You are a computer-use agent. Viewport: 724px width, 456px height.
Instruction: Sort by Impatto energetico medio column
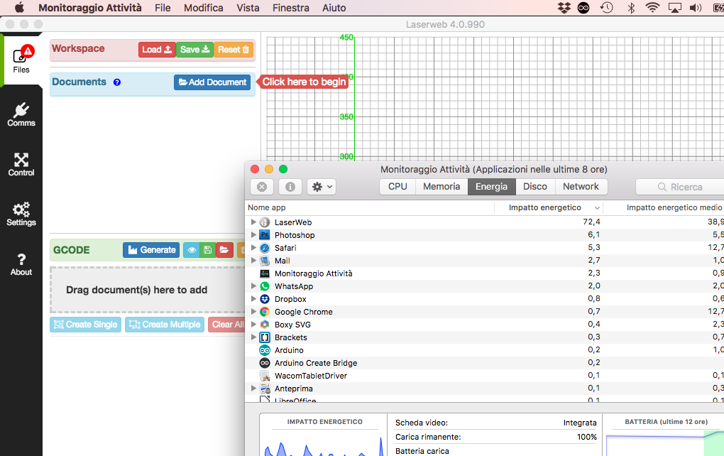pyautogui.click(x=664, y=207)
